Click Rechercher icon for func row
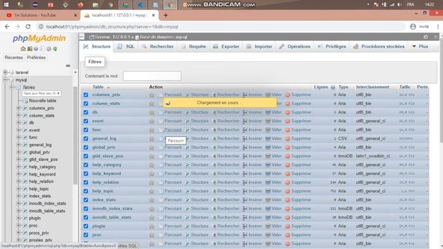Viewport: 443px width, 249px height. point(214,130)
